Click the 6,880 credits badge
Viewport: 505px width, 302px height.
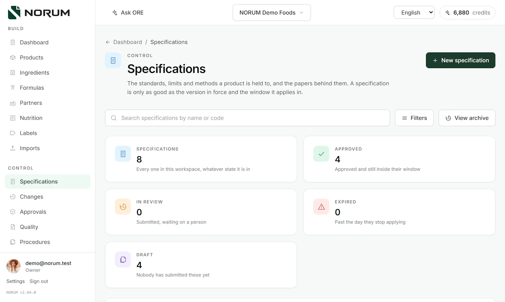[x=467, y=13]
